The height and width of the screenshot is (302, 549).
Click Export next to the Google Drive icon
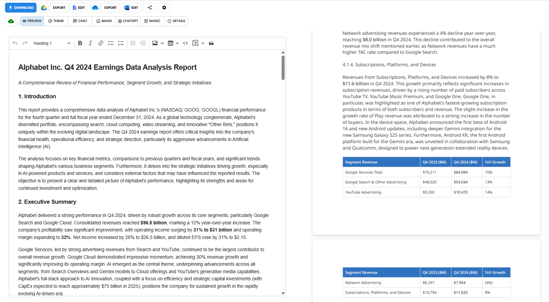[59, 7]
